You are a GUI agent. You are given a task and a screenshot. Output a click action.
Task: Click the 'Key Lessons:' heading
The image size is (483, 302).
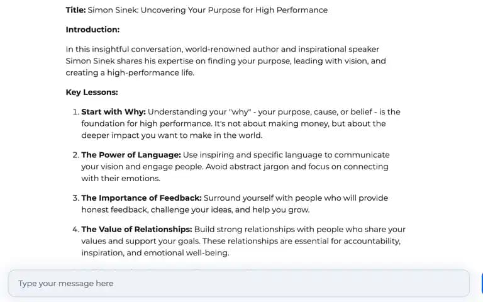coord(92,92)
